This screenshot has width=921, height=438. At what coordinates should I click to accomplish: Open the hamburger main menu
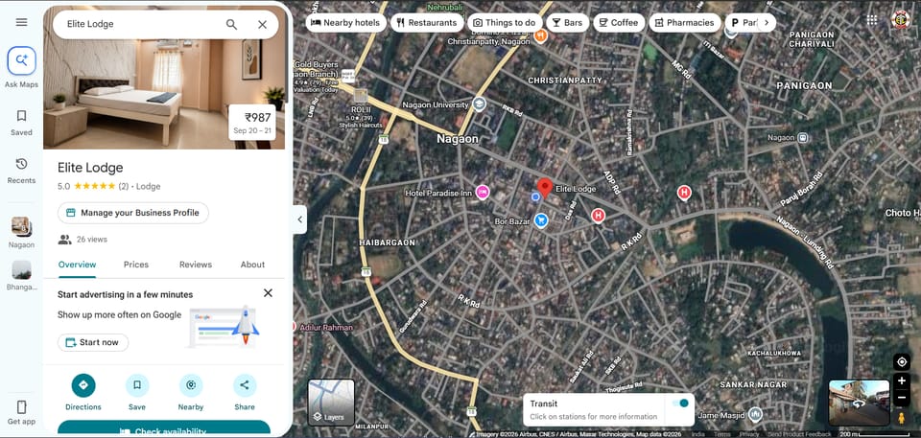coord(22,22)
